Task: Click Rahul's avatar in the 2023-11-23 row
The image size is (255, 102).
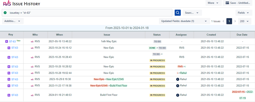Action: [178, 86]
